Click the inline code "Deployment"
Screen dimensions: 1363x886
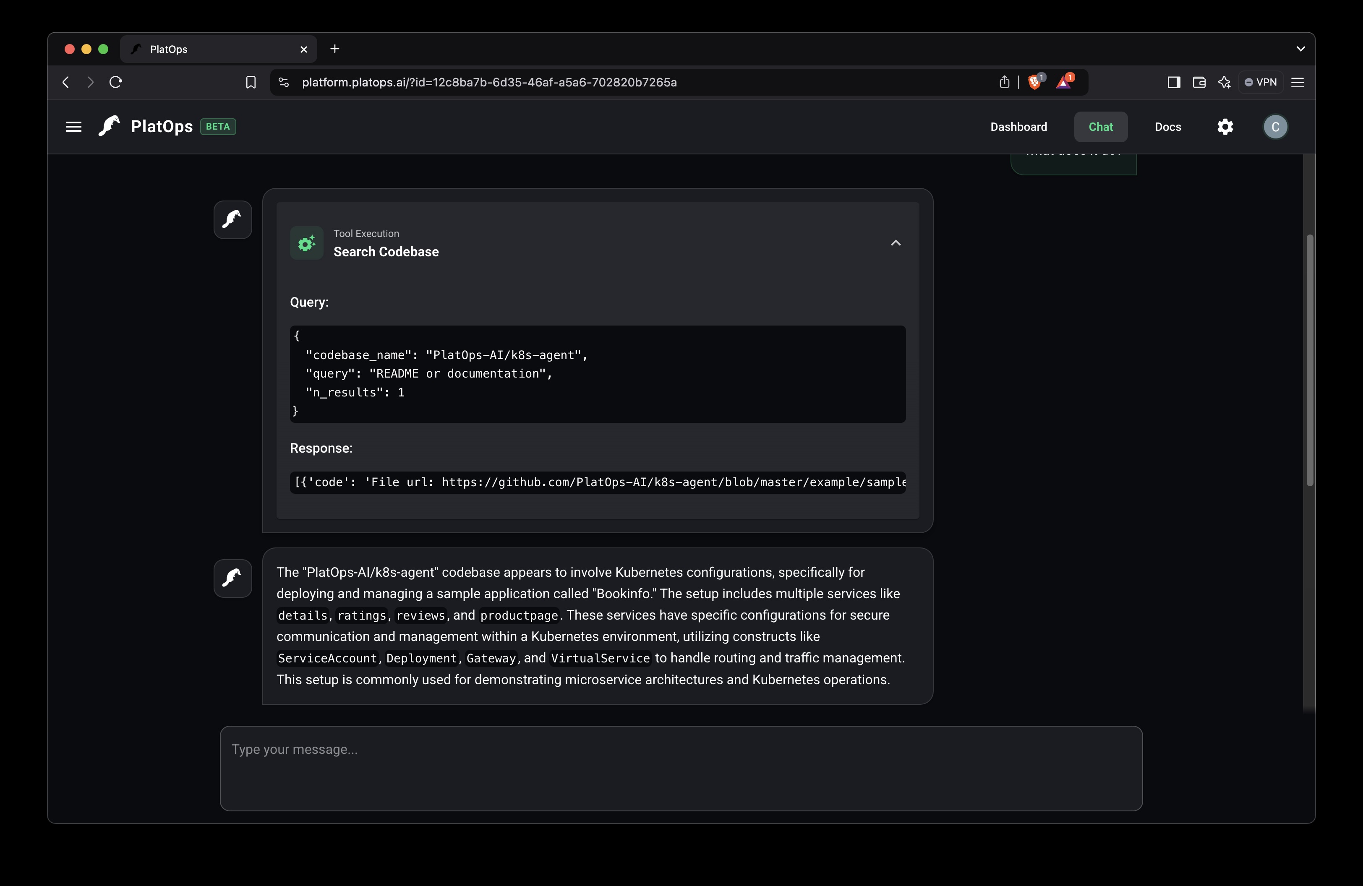coord(421,658)
